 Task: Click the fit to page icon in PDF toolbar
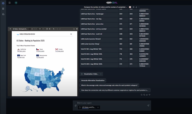47,29
